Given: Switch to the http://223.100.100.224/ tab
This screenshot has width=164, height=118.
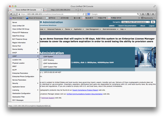Looking at the screenshot, I should pos(61,10).
